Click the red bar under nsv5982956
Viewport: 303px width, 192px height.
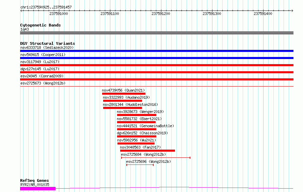click(136, 143)
